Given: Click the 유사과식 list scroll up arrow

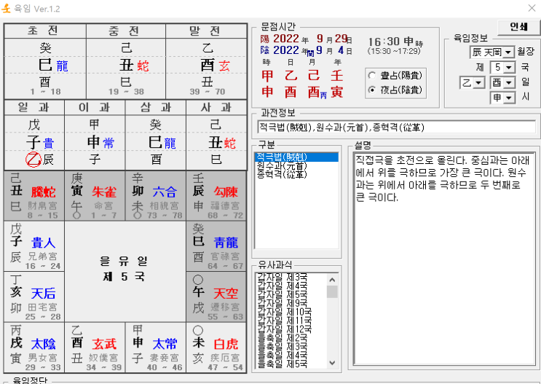Looking at the screenshot, I should [332, 279].
